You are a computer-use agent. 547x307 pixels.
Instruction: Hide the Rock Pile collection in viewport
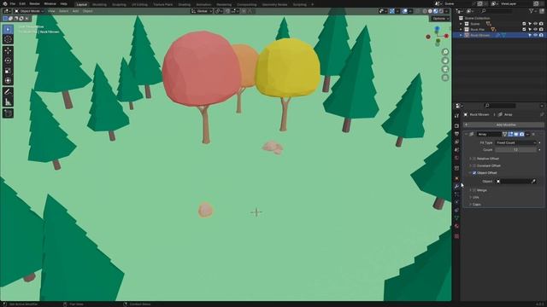pos(535,30)
